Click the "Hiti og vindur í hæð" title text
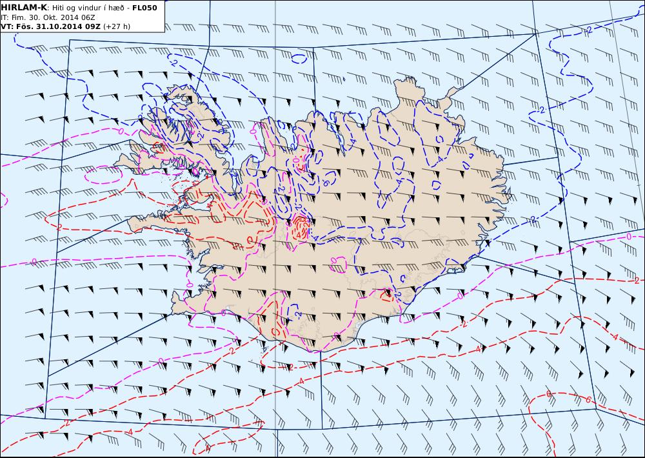The width and height of the screenshot is (645, 458). [88, 8]
